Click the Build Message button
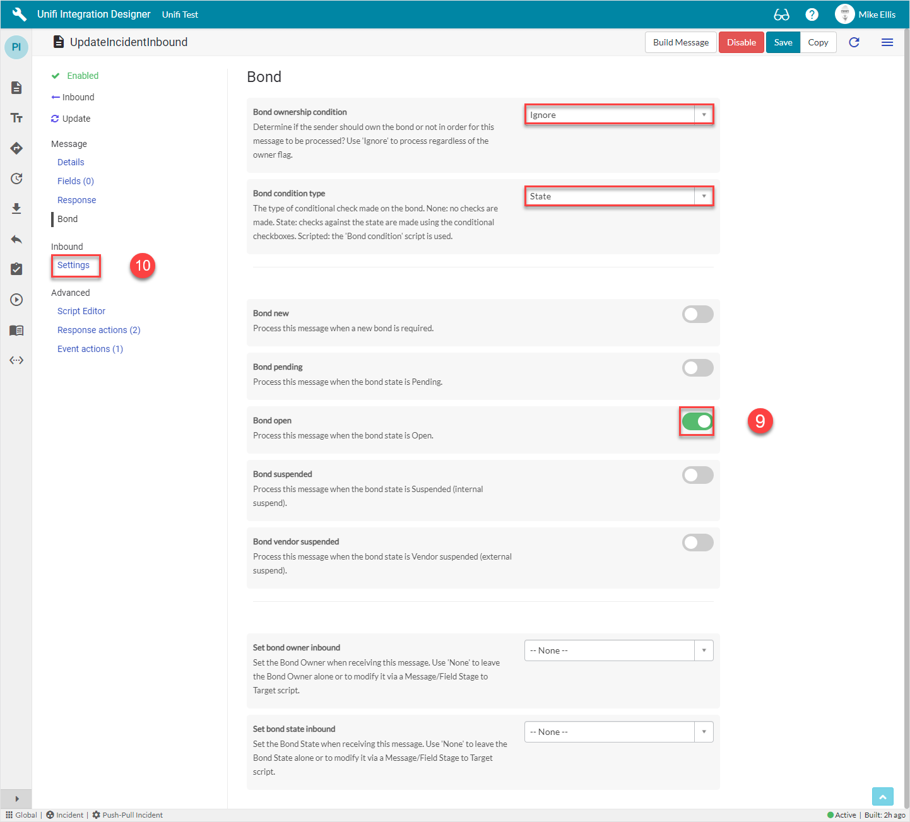The height and width of the screenshot is (822, 910). pyautogui.click(x=680, y=42)
